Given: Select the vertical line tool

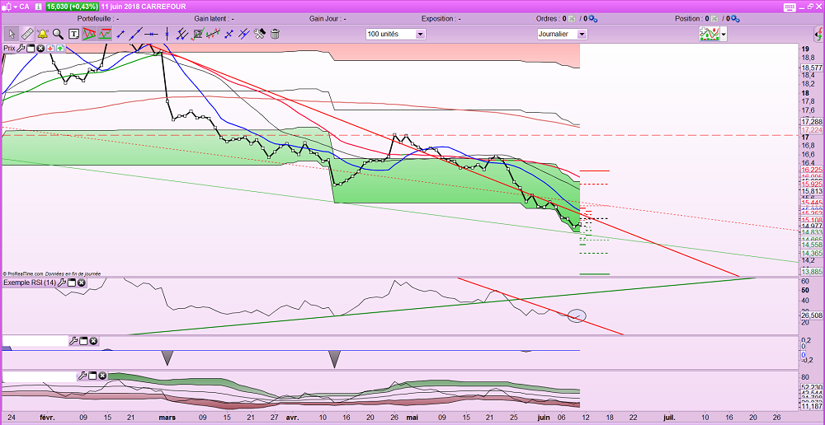Looking at the screenshot, I should [167, 34].
